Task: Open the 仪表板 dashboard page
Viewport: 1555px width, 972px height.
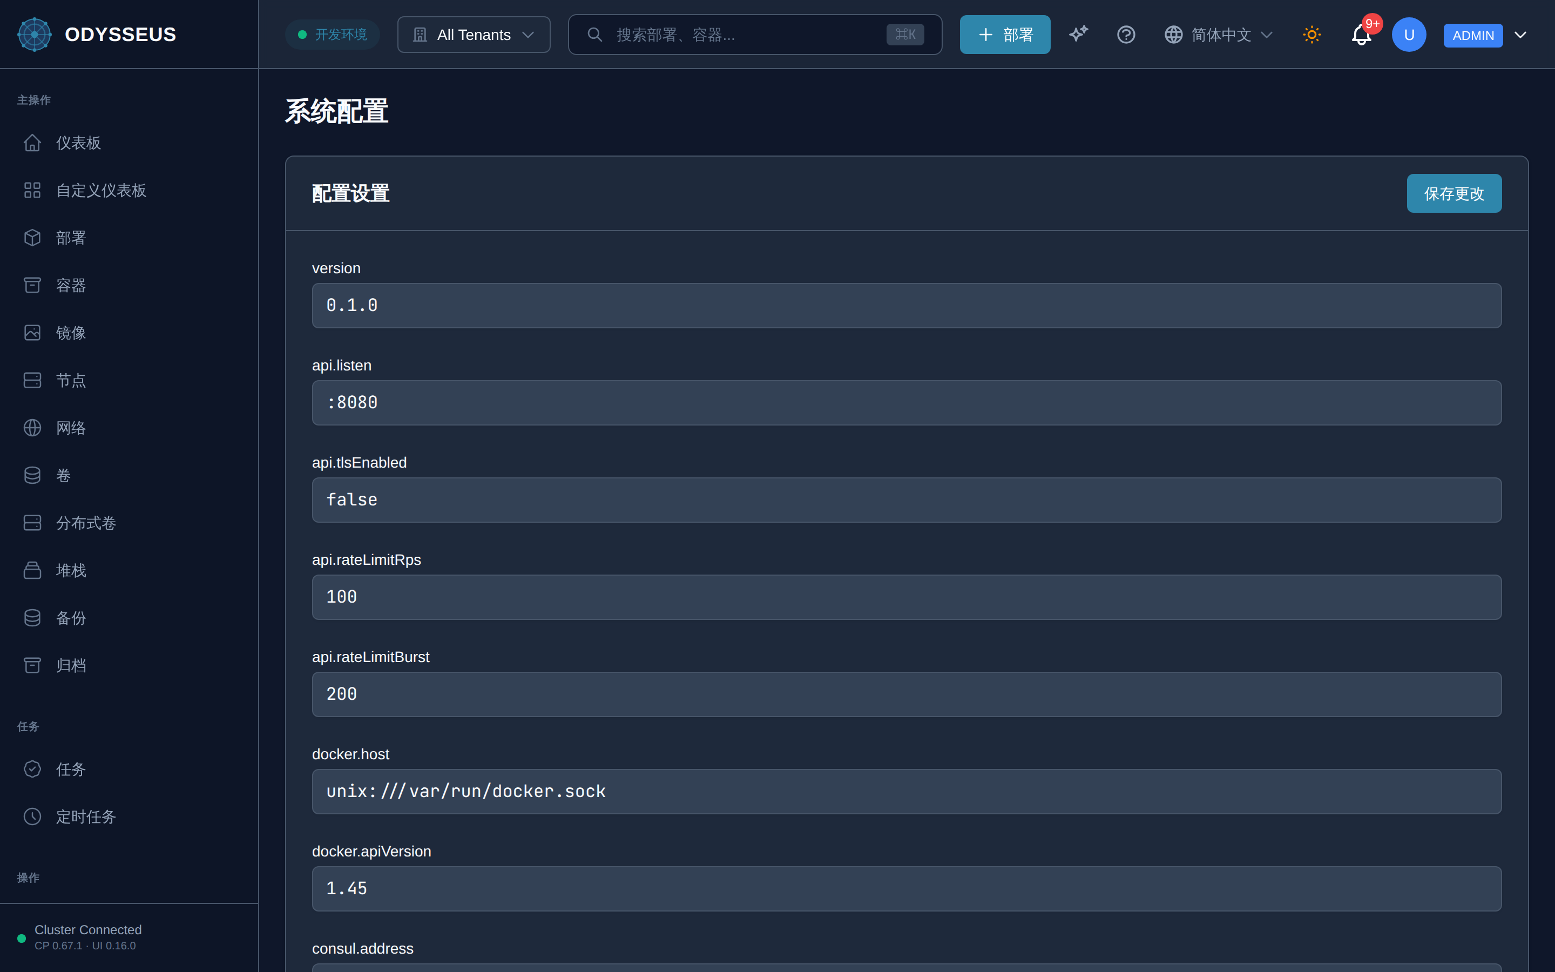Action: click(129, 143)
